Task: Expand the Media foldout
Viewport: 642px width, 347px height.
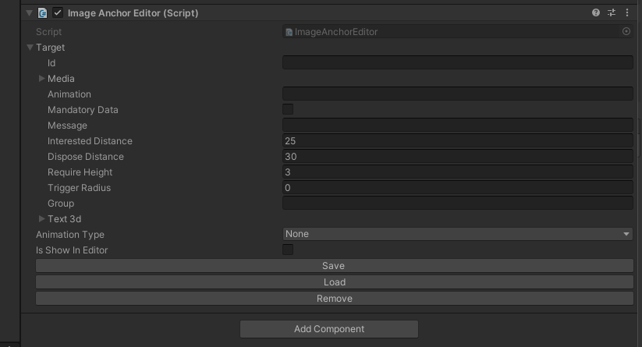Action: click(x=42, y=79)
